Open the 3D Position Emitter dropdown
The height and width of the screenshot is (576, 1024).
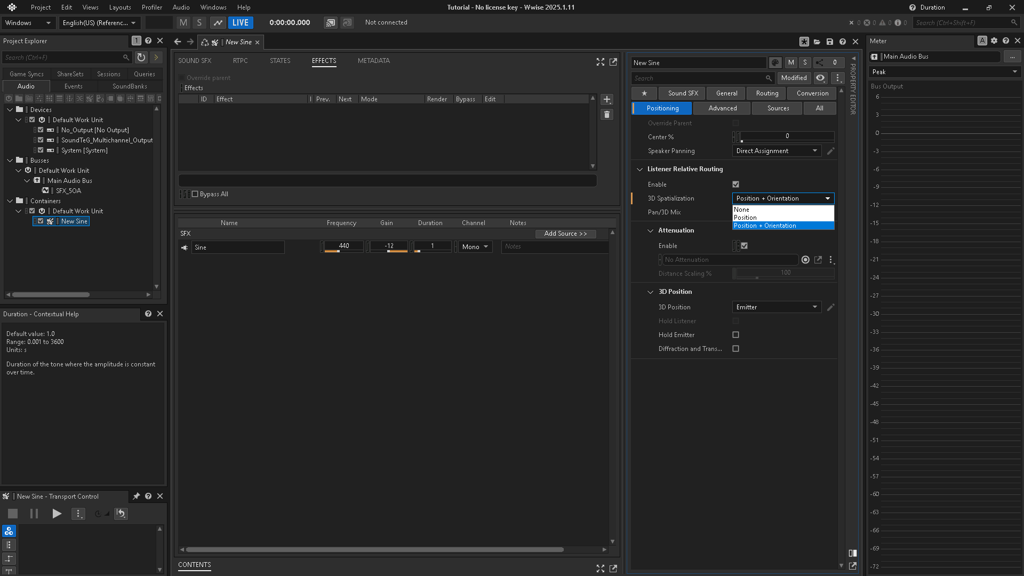(x=777, y=307)
